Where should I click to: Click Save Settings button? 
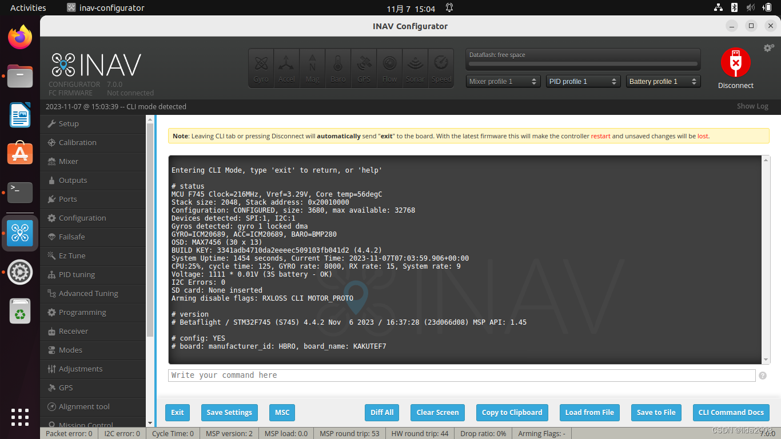pyautogui.click(x=229, y=413)
